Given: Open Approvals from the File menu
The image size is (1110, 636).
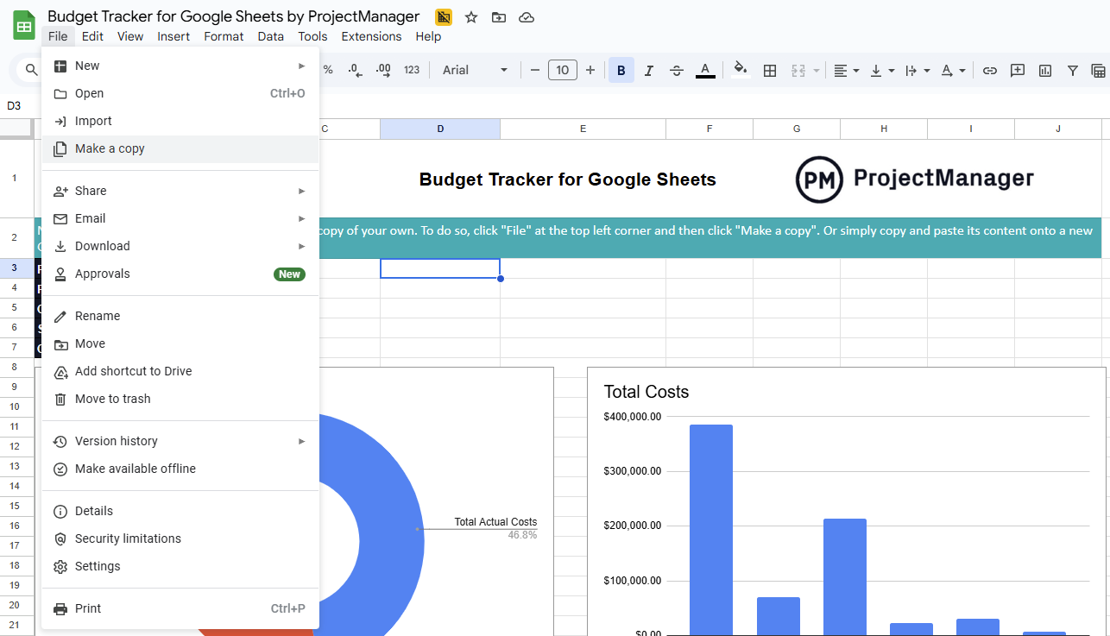Looking at the screenshot, I should (180, 274).
